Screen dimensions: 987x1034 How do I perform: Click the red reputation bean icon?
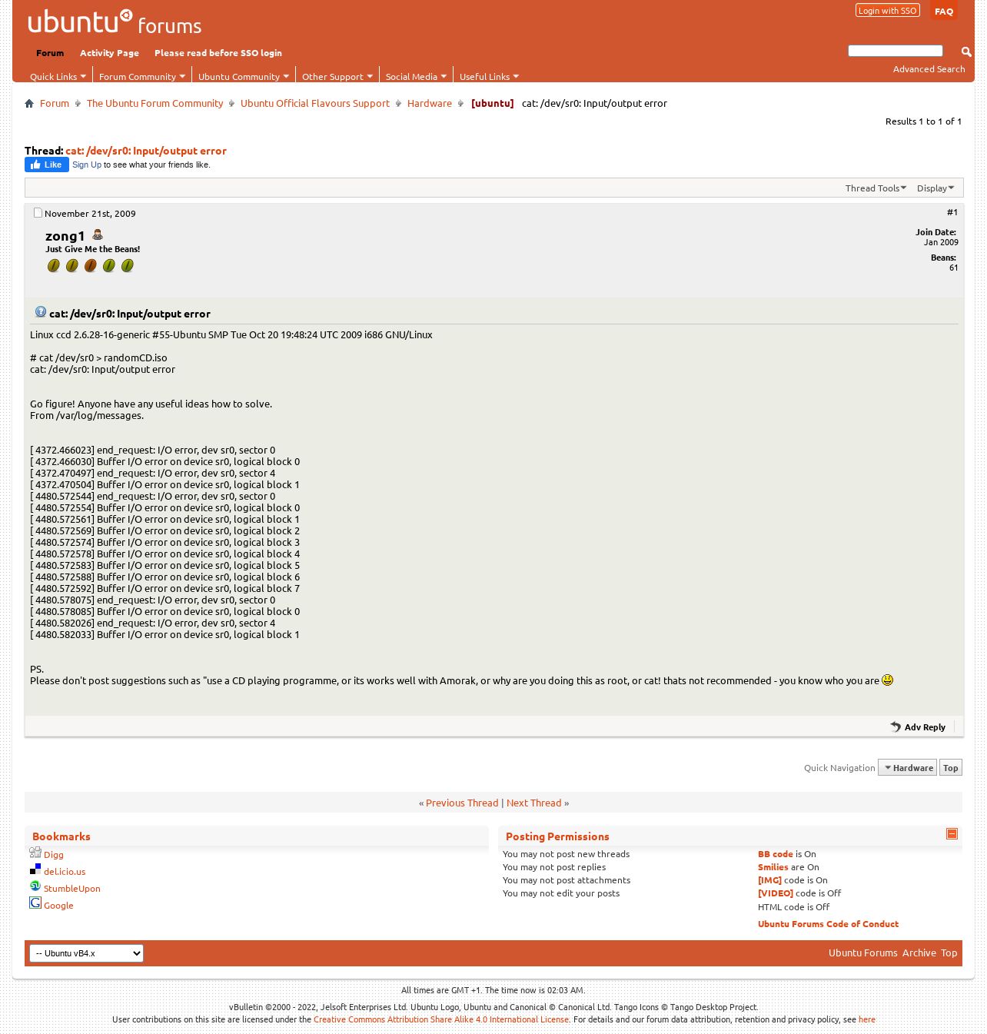[91, 266]
